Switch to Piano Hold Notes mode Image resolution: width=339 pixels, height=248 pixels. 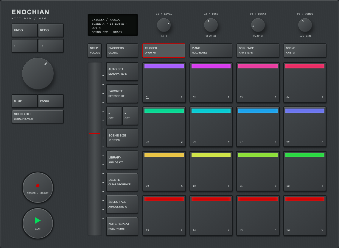click(x=211, y=51)
